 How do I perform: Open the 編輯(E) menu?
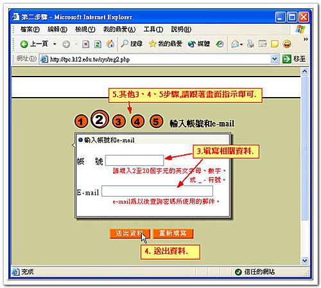(57, 29)
